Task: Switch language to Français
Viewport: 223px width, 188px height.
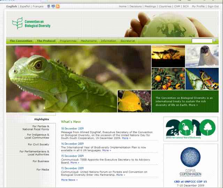Action: (38, 6)
